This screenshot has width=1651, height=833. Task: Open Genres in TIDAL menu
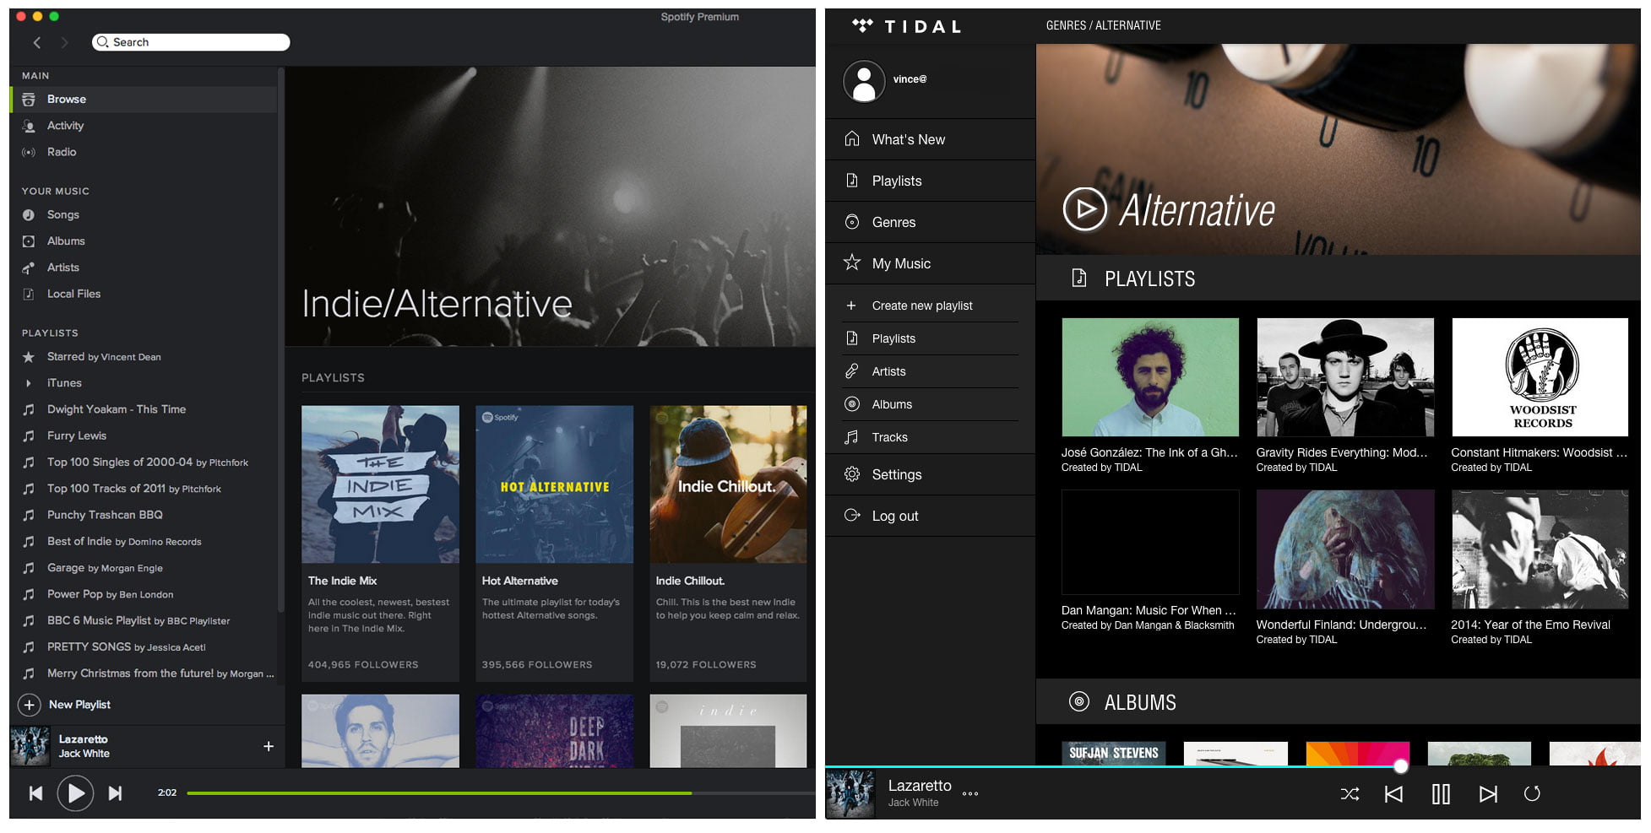[930, 222]
